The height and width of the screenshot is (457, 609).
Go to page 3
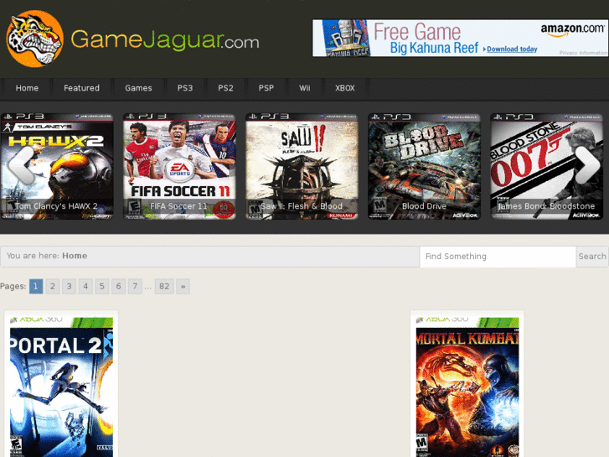click(70, 287)
